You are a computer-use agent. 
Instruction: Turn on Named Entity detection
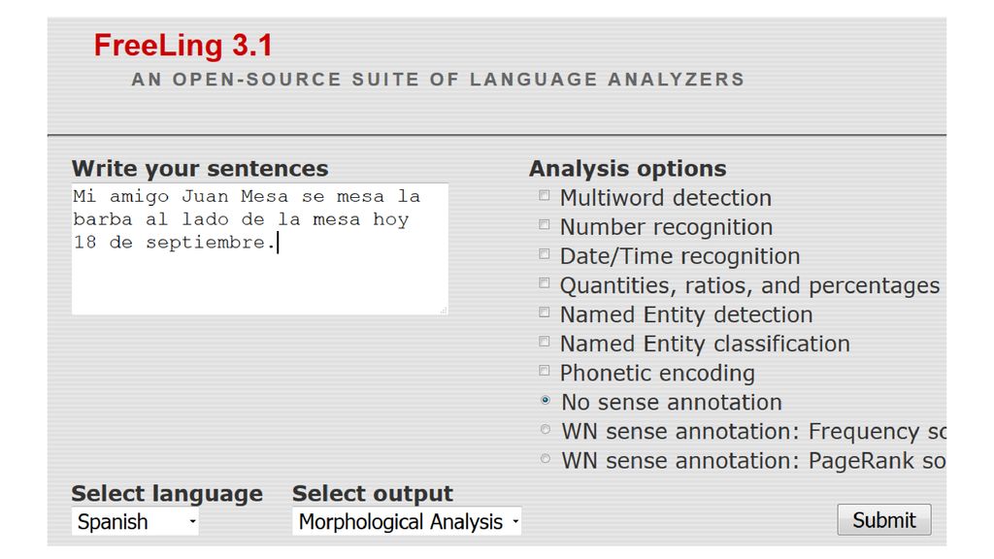pyautogui.click(x=544, y=312)
